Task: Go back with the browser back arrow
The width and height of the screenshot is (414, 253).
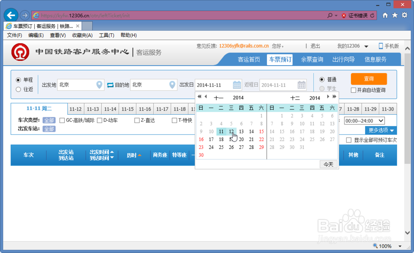Action: [11, 15]
